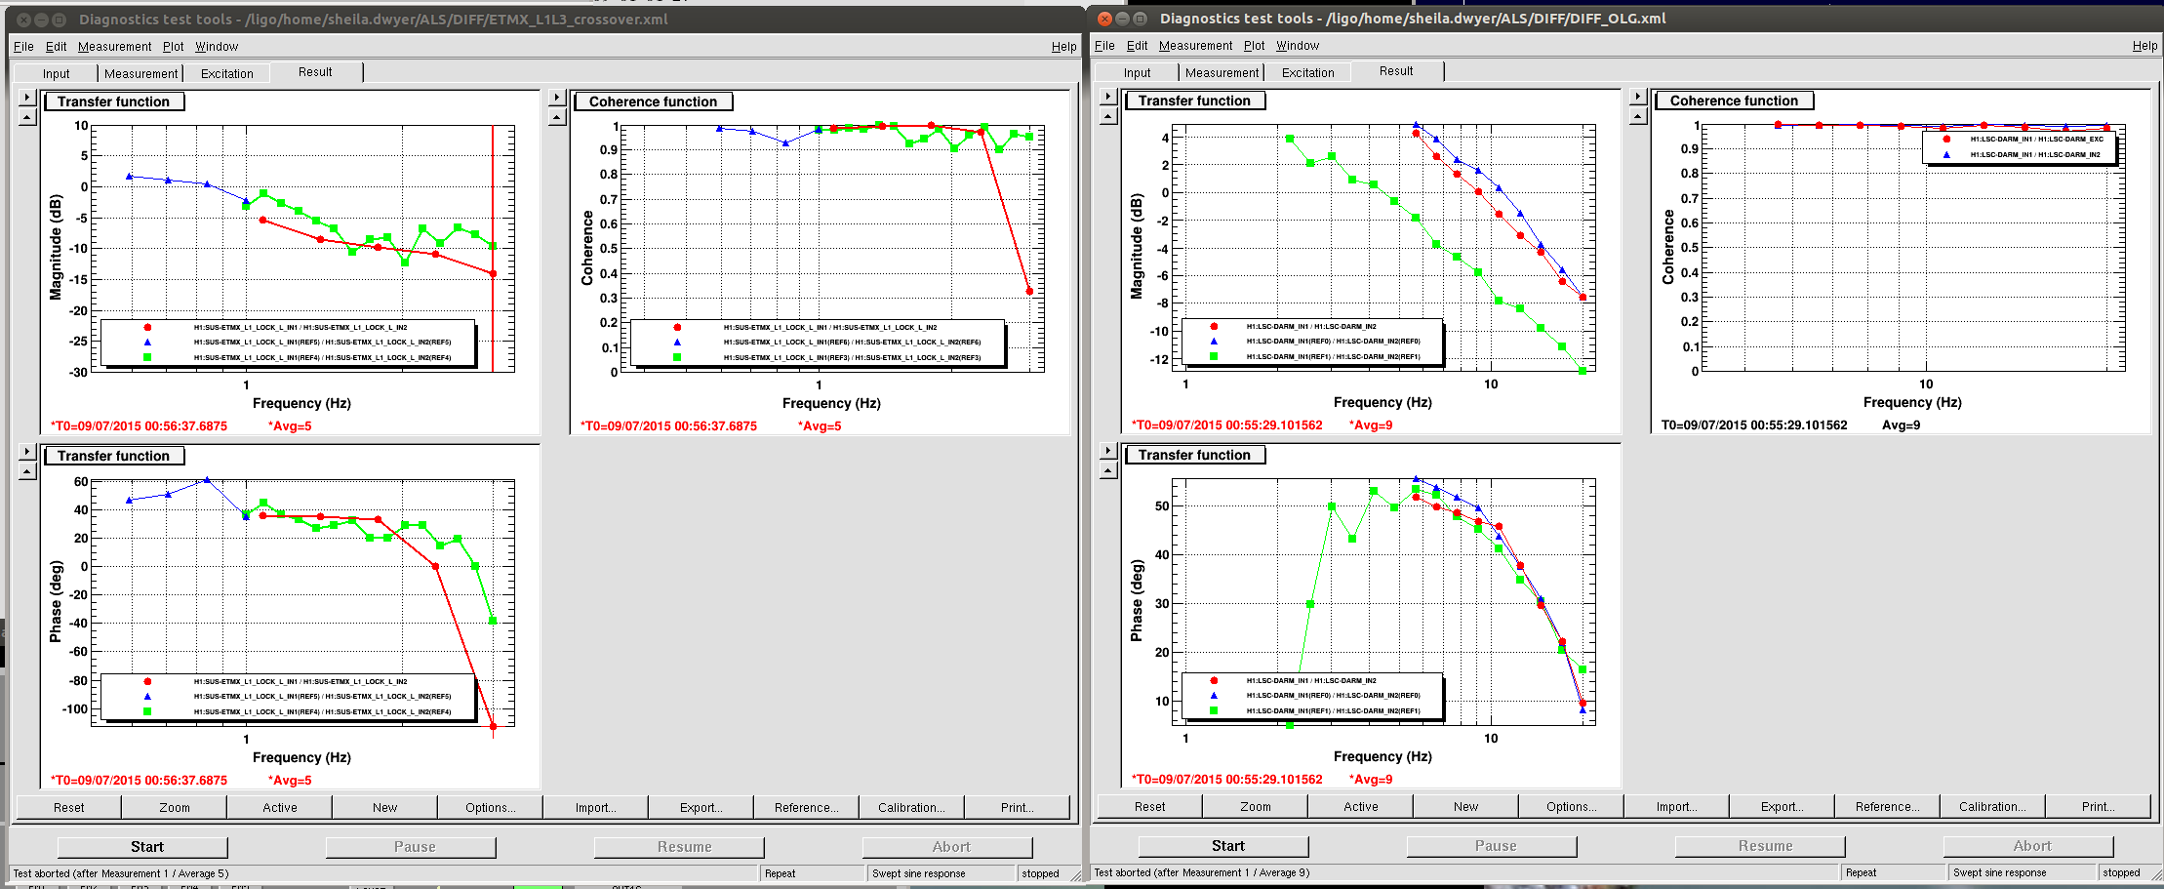Click 'Test aborted (after Measurement 1 / Average 9)' status
The width and height of the screenshot is (2164, 889).
click(1202, 872)
